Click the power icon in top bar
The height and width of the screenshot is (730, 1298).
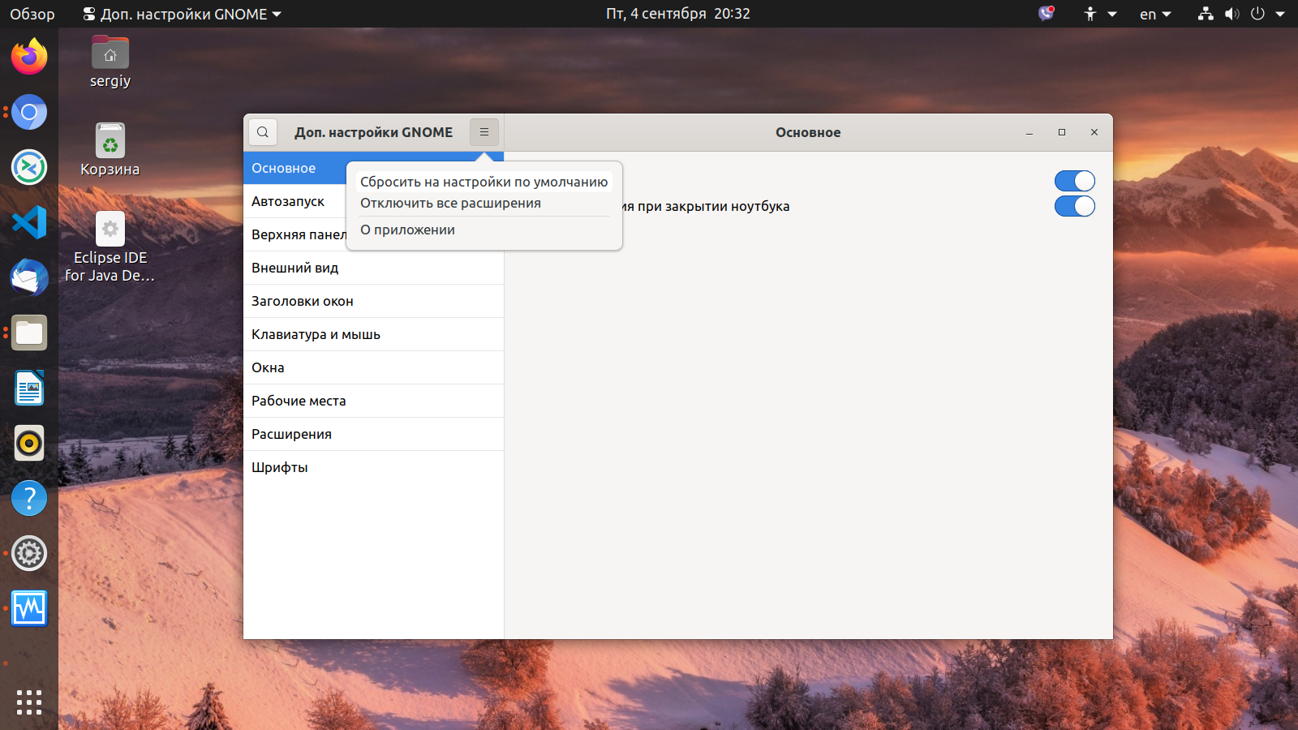(1257, 14)
